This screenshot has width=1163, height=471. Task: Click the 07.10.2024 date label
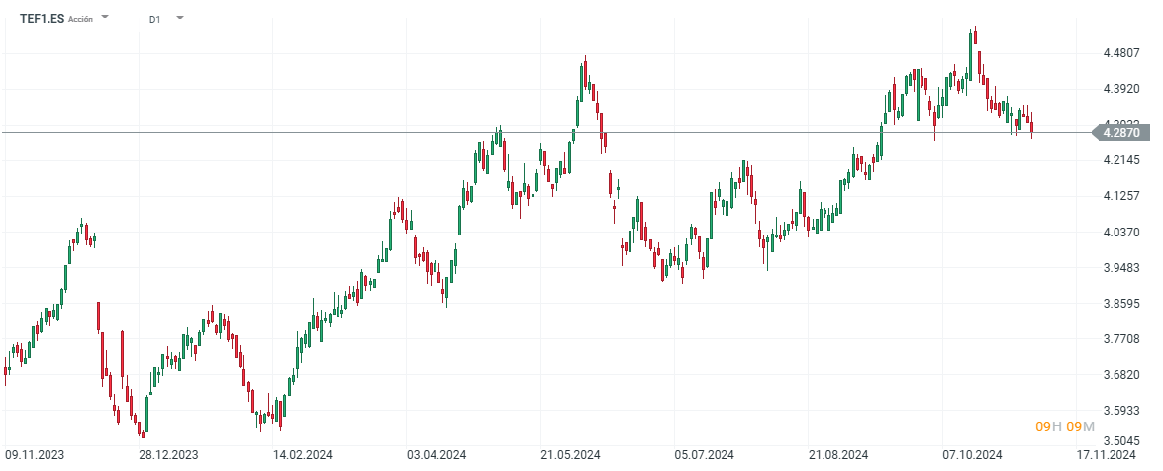(972, 454)
